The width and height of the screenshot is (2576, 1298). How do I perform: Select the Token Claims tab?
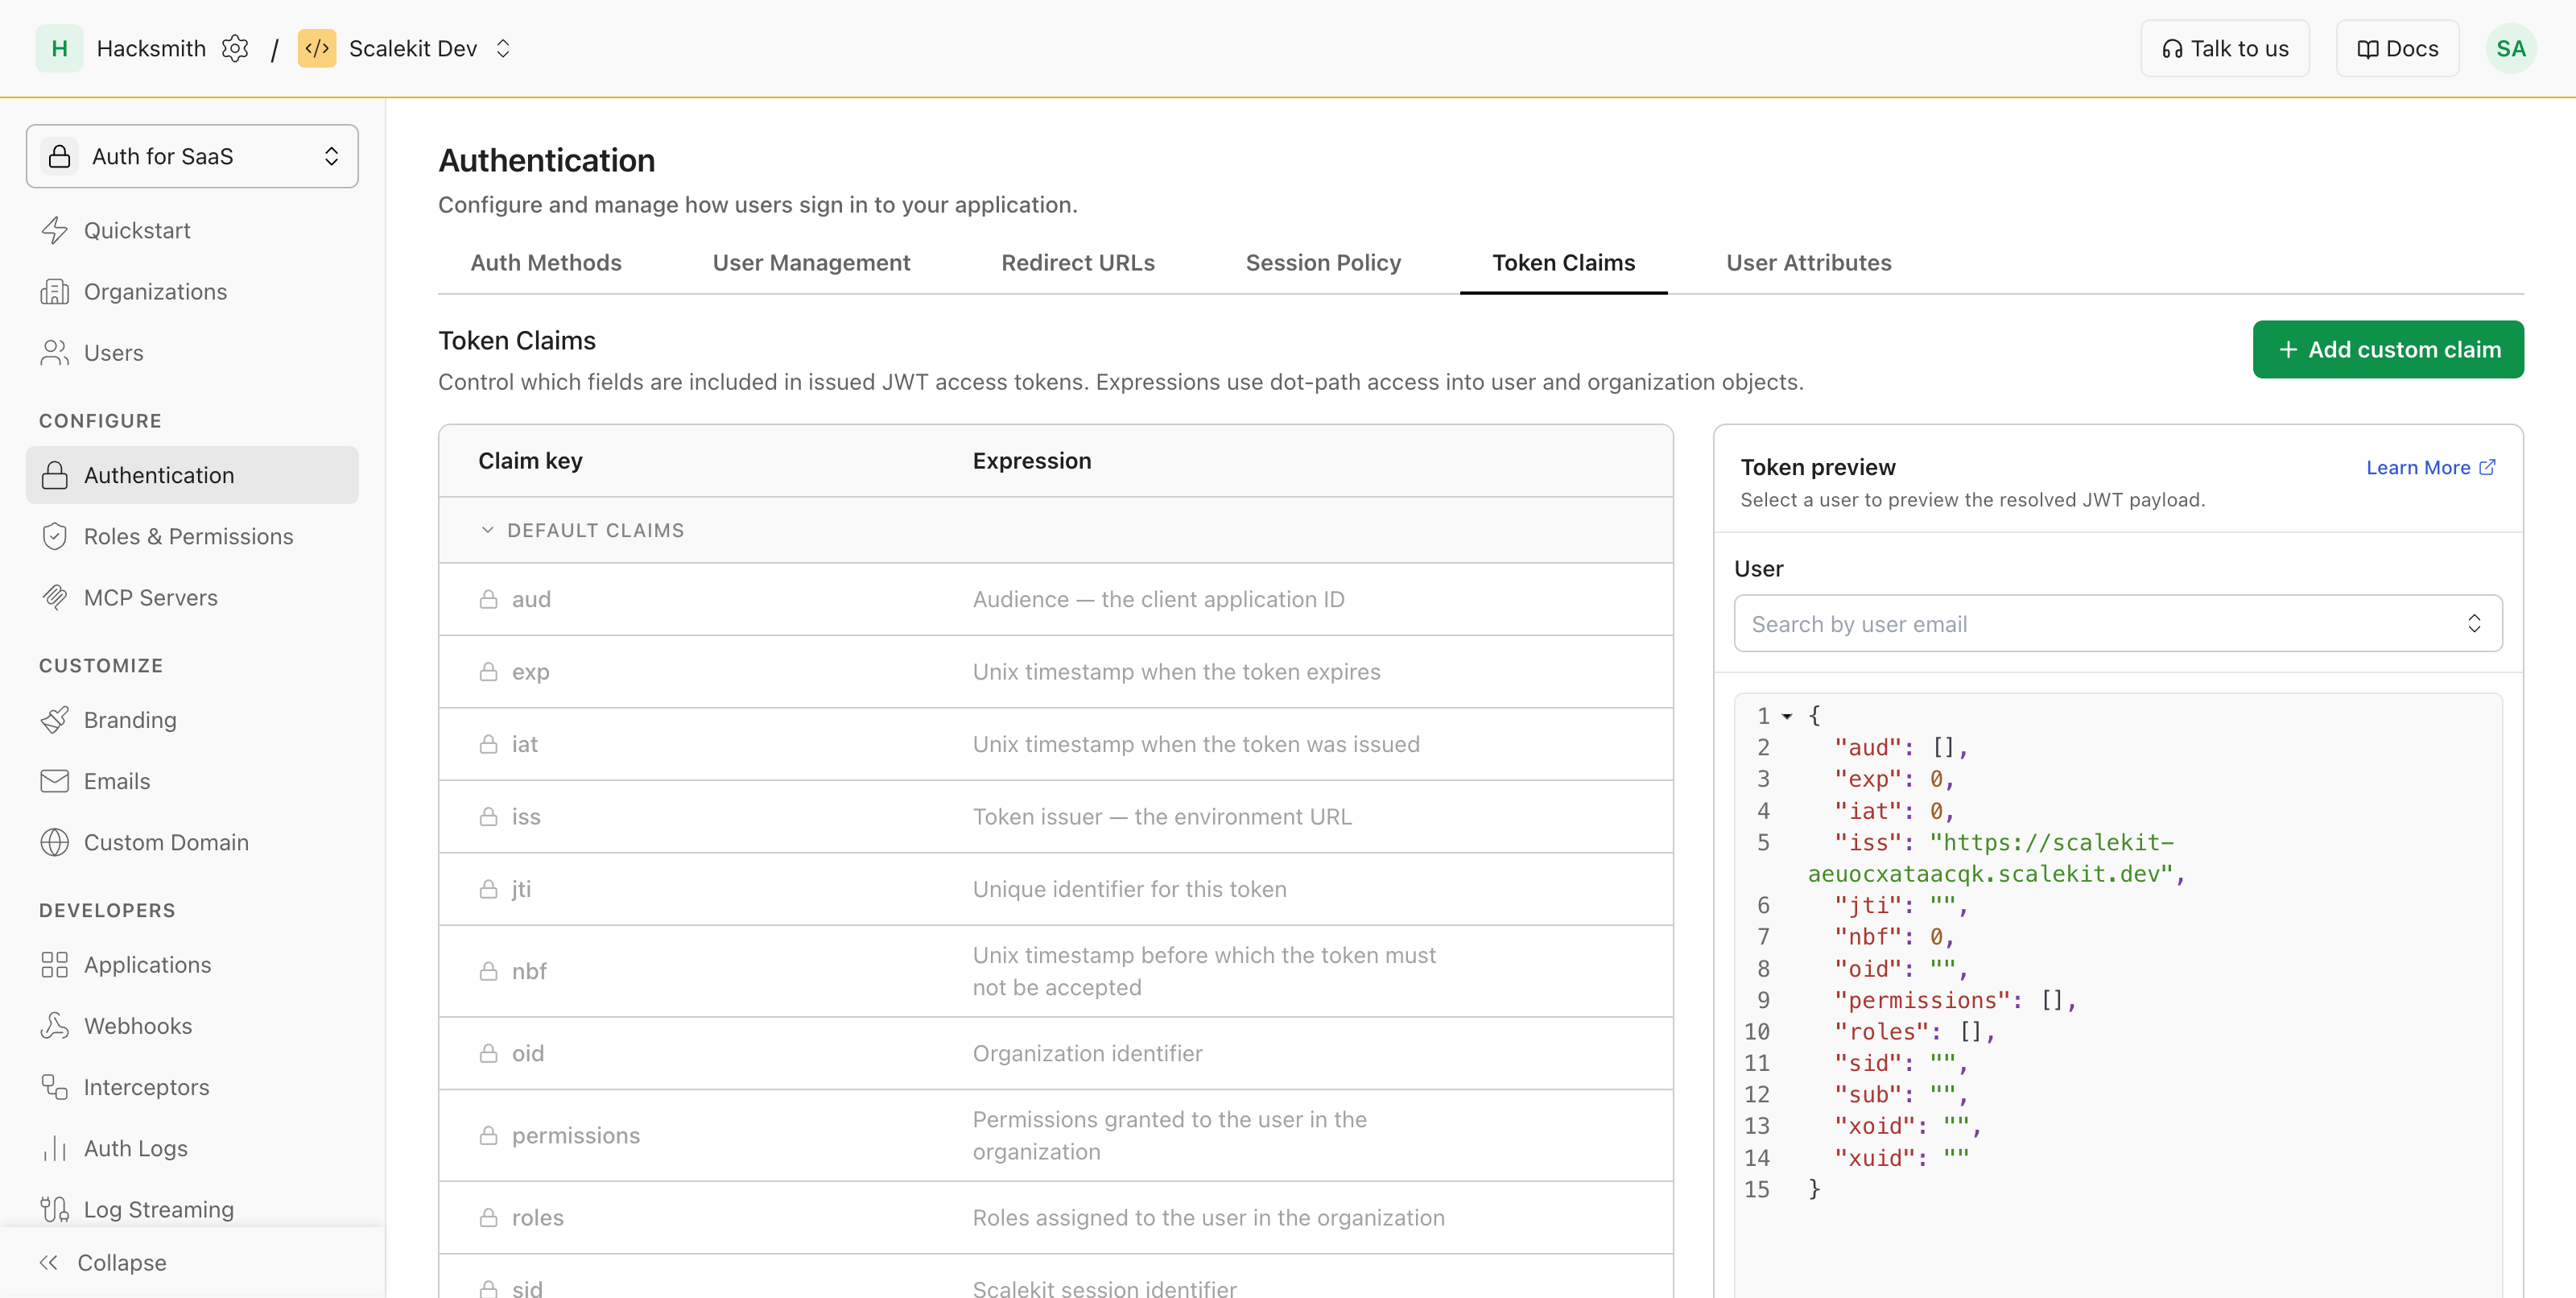(1564, 262)
